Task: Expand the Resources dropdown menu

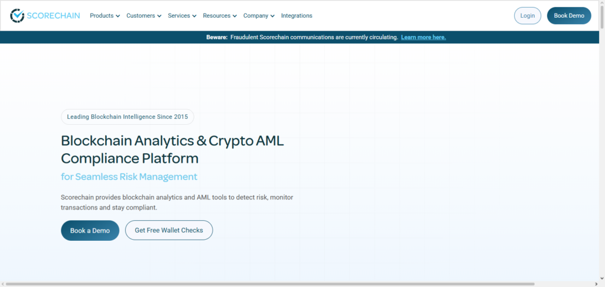Action: [x=220, y=16]
